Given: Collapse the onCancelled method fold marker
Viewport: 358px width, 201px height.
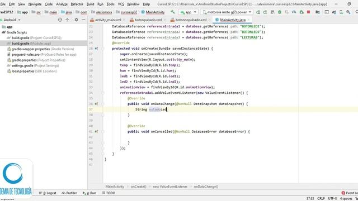Looking at the screenshot, I should (x=103, y=132).
